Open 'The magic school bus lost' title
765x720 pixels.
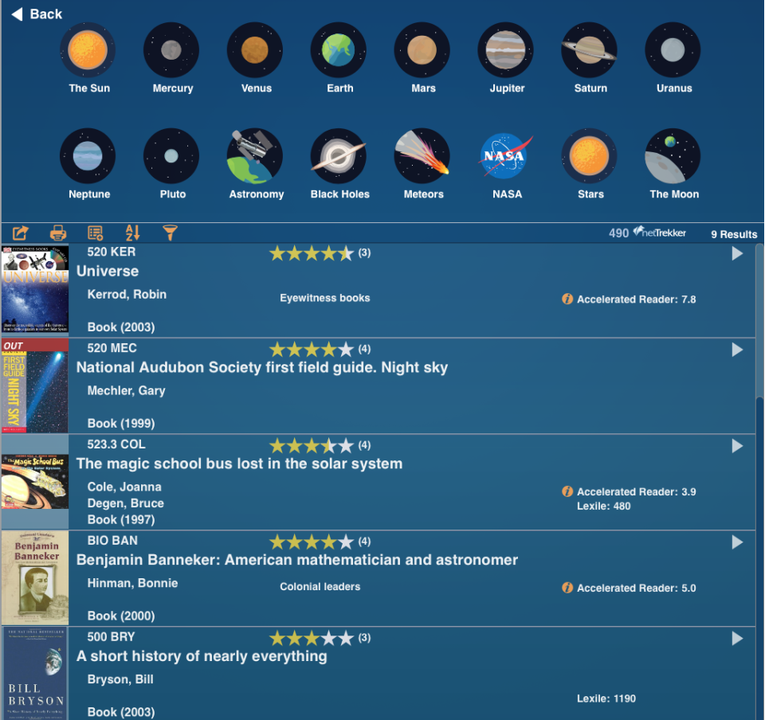point(239,464)
